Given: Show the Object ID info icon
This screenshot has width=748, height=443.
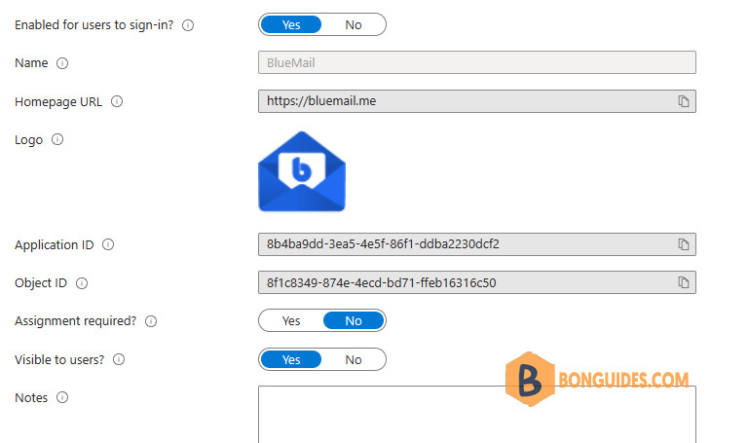Looking at the screenshot, I should tap(82, 283).
